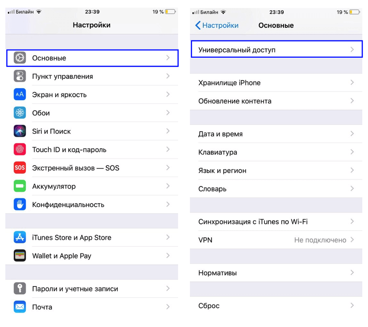Screen dimensions: 368x327
Task: Select the Обои flower icon
Action: click(20, 112)
